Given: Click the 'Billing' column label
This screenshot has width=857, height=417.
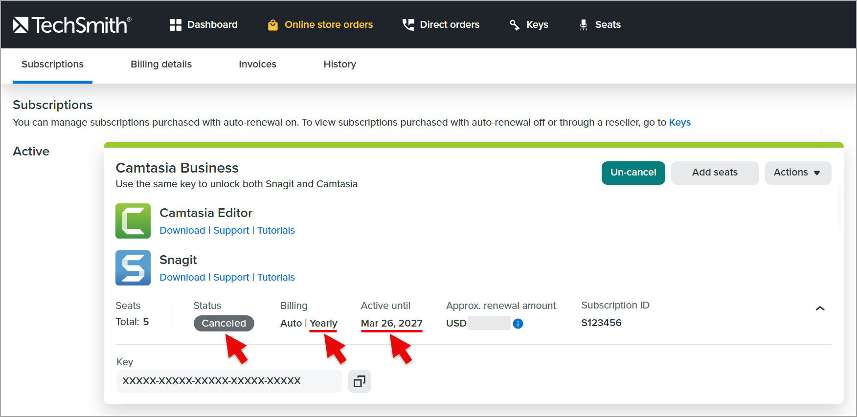Looking at the screenshot, I should point(294,306).
